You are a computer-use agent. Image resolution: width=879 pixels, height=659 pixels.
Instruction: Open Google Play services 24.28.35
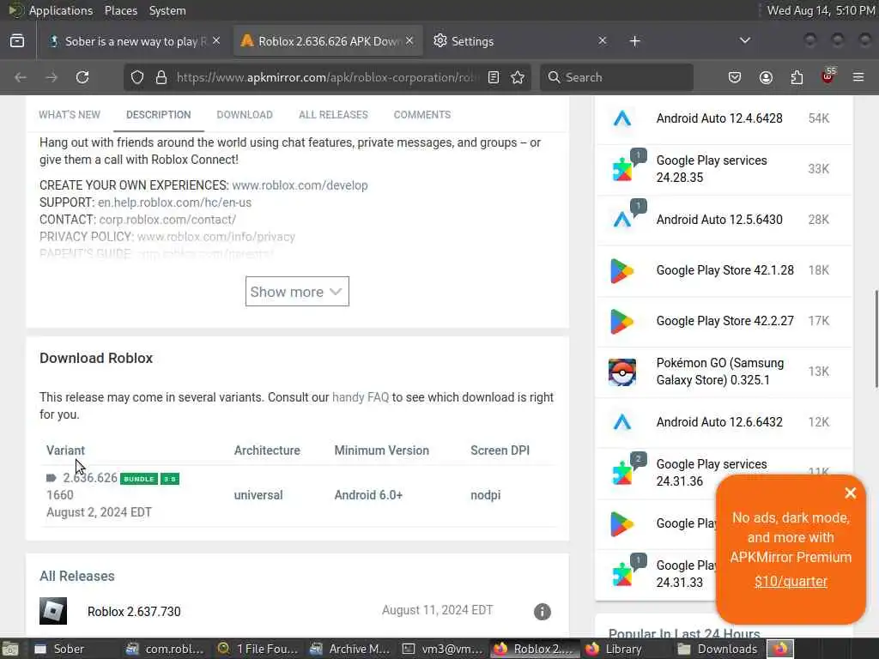[x=712, y=169]
